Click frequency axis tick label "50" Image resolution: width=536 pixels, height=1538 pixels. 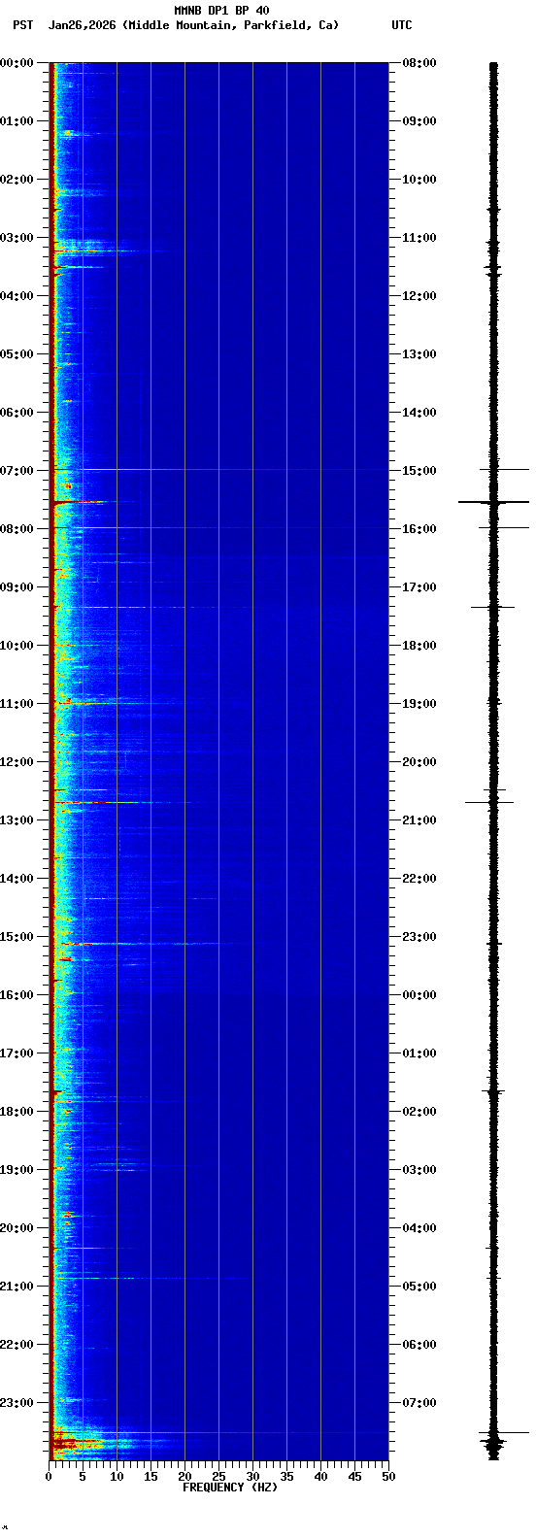click(388, 1477)
